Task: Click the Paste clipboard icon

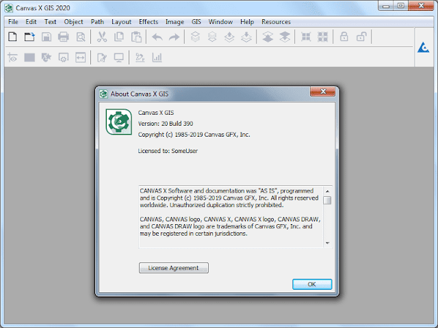Action: pos(136,36)
